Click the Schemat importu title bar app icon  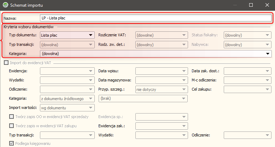[x=6, y=5]
